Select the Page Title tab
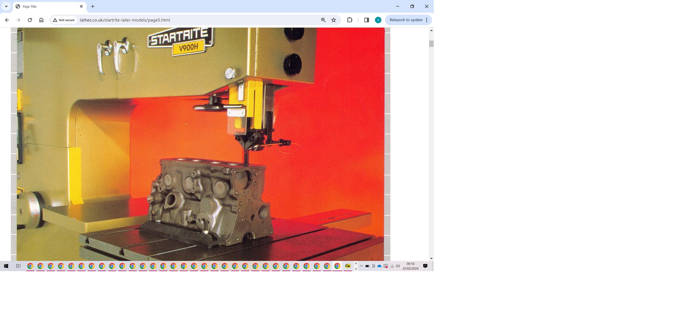The height and width of the screenshot is (317, 694). 45,6
